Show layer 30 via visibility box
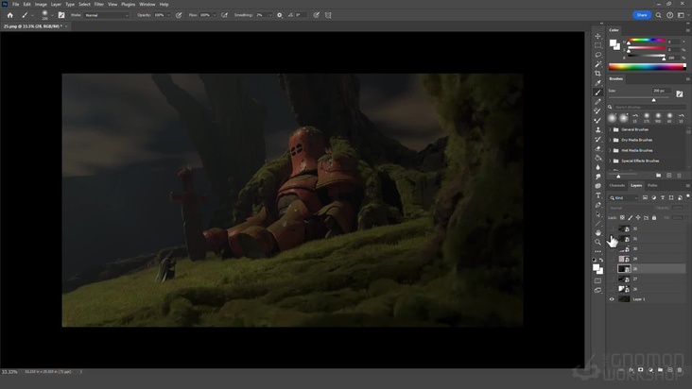The width and height of the screenshot is (692, 389). point(612,249)
